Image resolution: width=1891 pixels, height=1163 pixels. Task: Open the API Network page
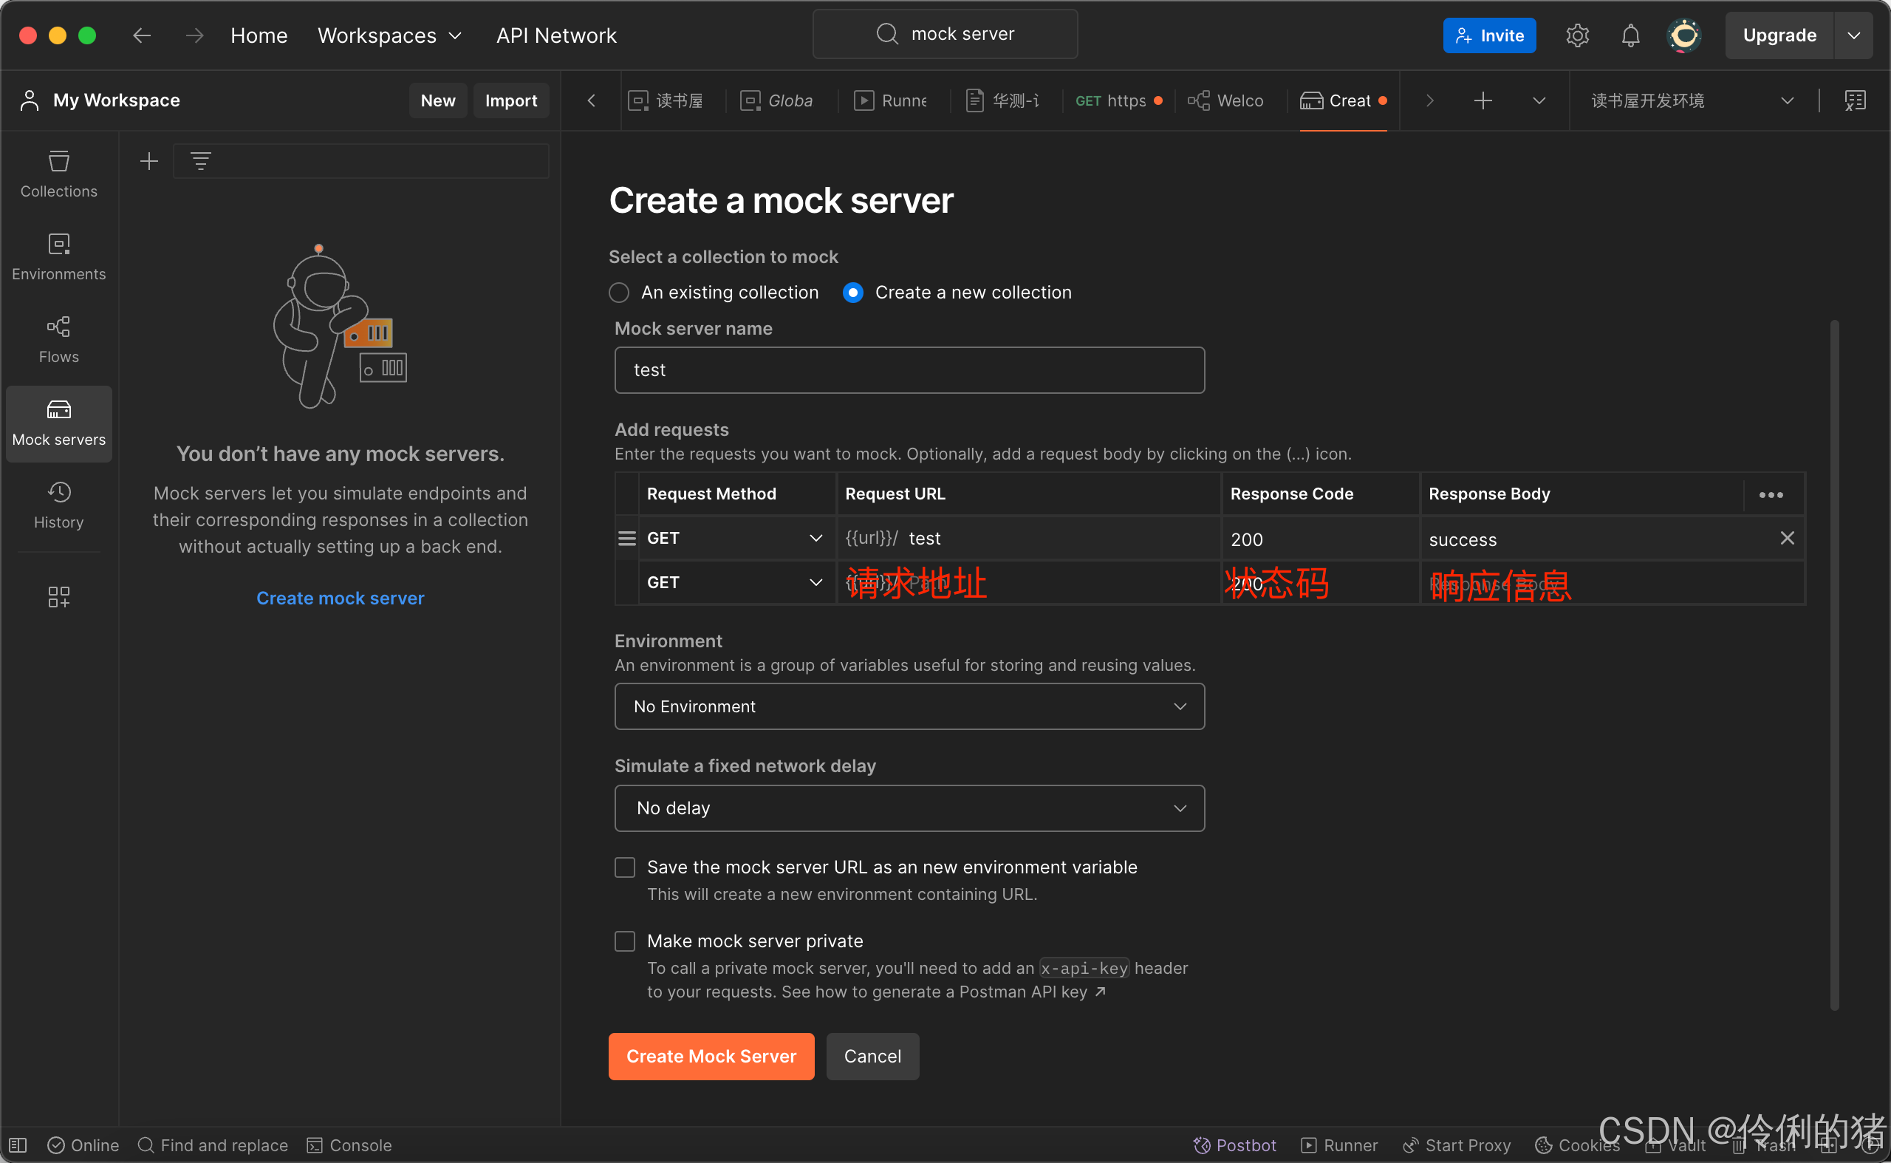point(556,35)
